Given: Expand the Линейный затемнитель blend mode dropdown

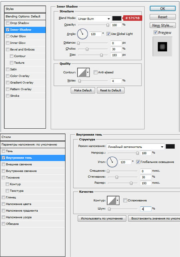Looking at the screenshot, I should (x=136, y=147).
